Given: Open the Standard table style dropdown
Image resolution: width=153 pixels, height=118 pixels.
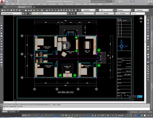Looking at the screenshot, I should (130, 10).
